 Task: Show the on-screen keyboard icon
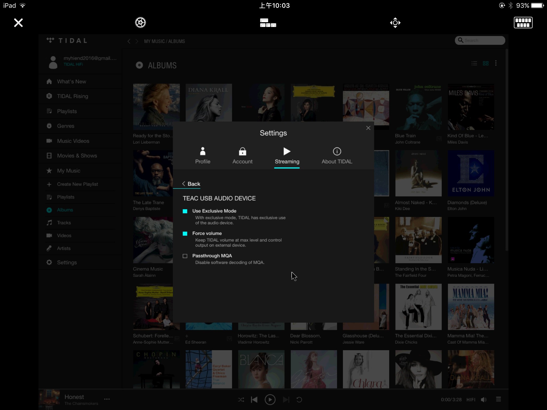[523, 23]
